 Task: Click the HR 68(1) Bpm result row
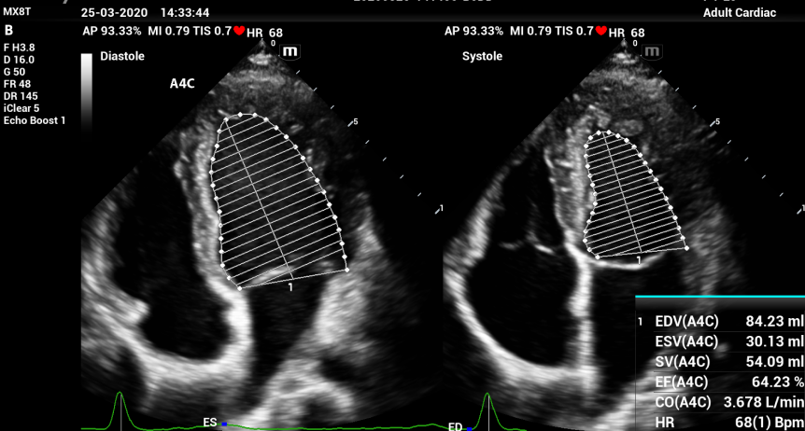[719, 423]
